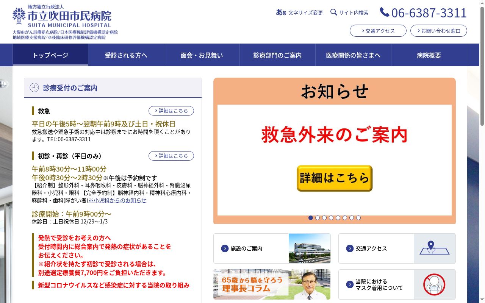Select the fifth carousel slide dot

[338, 218]
